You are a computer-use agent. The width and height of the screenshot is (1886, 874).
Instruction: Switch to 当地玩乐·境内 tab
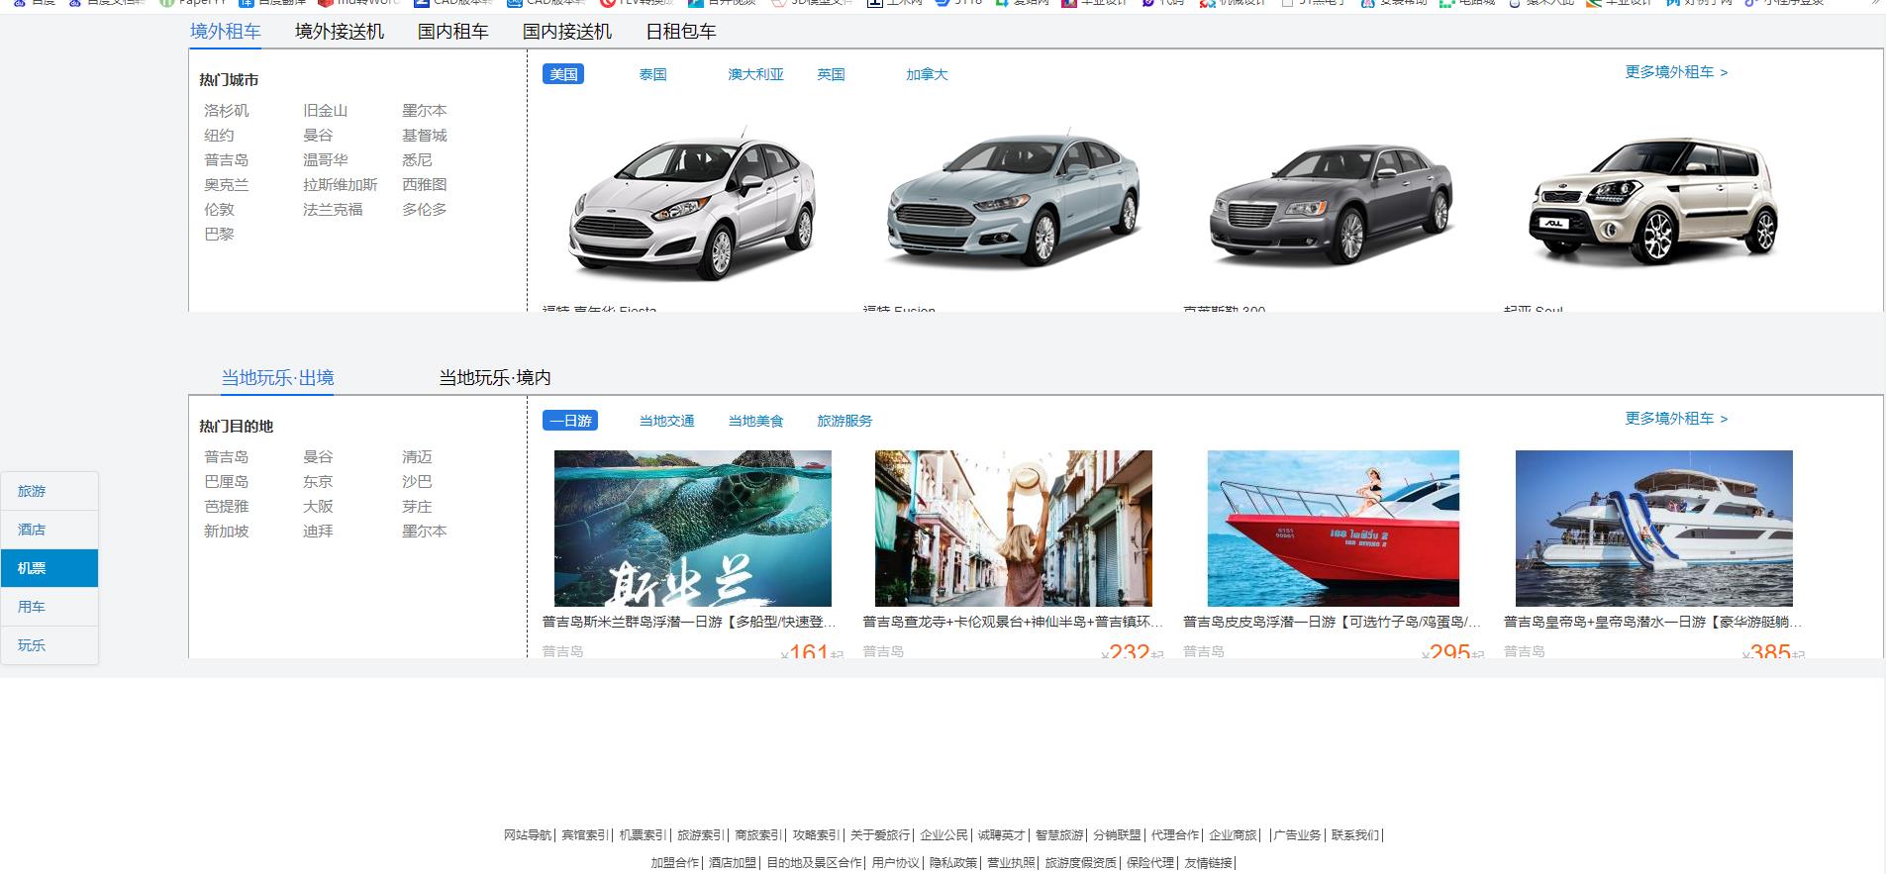495,378
